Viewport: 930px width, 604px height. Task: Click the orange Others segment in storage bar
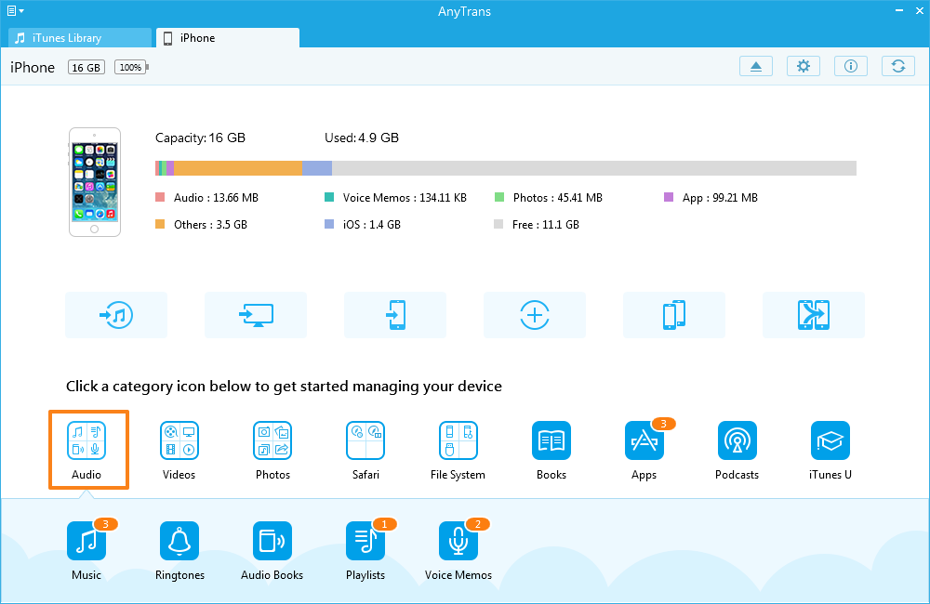238,168
